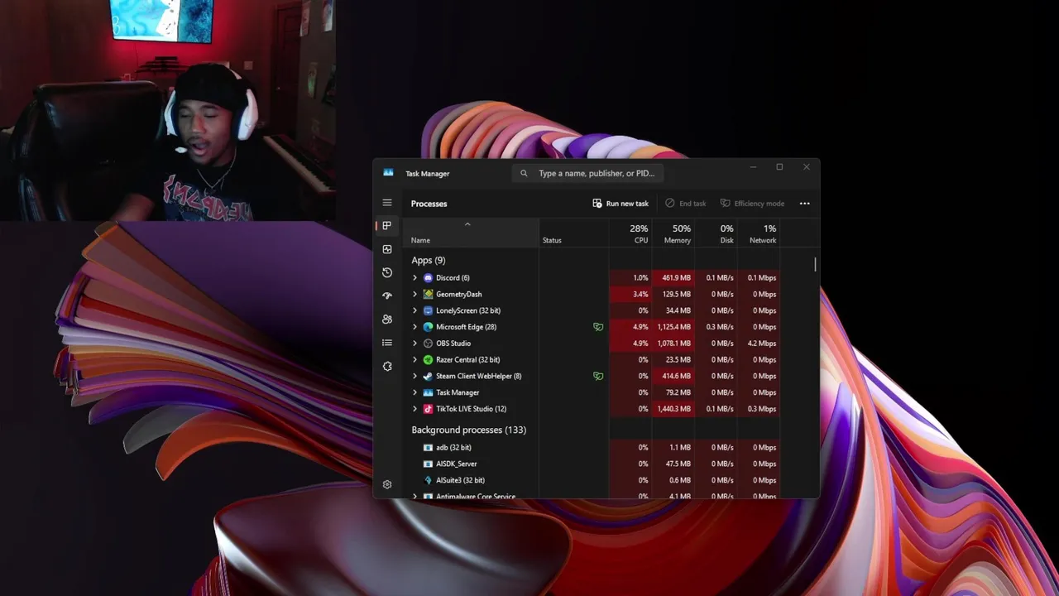Open the hamburger navigation menu in Task Manager
Image resolution: width=1059 pixels, height=596 pixels.
386,203
